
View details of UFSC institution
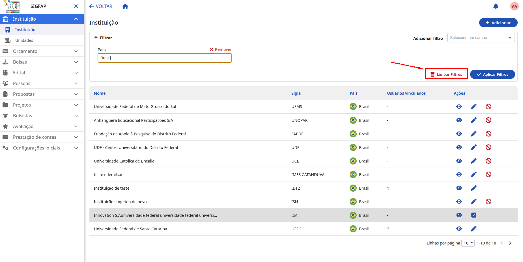pyautogui.click(x=459, y=229)
